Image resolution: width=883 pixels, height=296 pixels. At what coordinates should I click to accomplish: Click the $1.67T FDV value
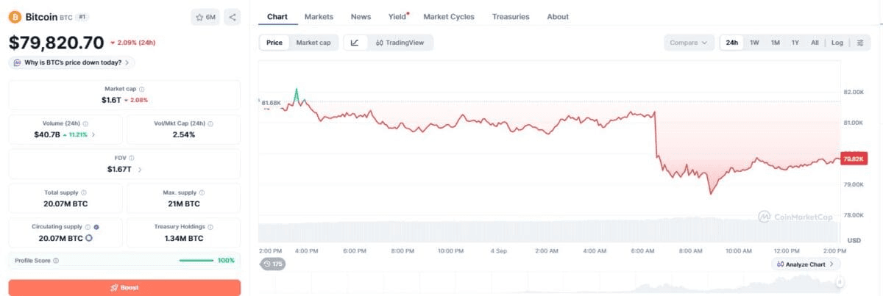[x=119, y=169]
